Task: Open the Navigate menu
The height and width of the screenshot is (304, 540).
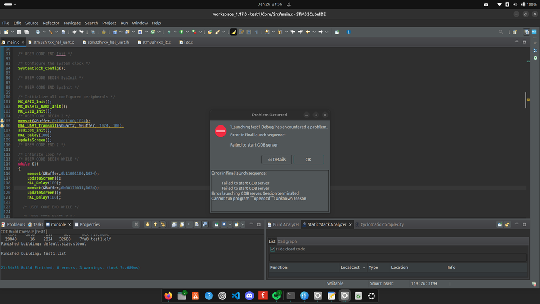Action: point(72,23)
